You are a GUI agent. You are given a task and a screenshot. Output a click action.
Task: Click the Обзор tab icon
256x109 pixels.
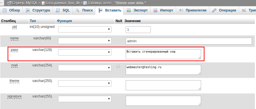(x=5, y=11)
